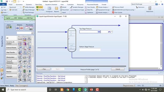Click the palette search magnifier icon
The height and width of the screenshot is (92, 164).
tap(33, 33)
